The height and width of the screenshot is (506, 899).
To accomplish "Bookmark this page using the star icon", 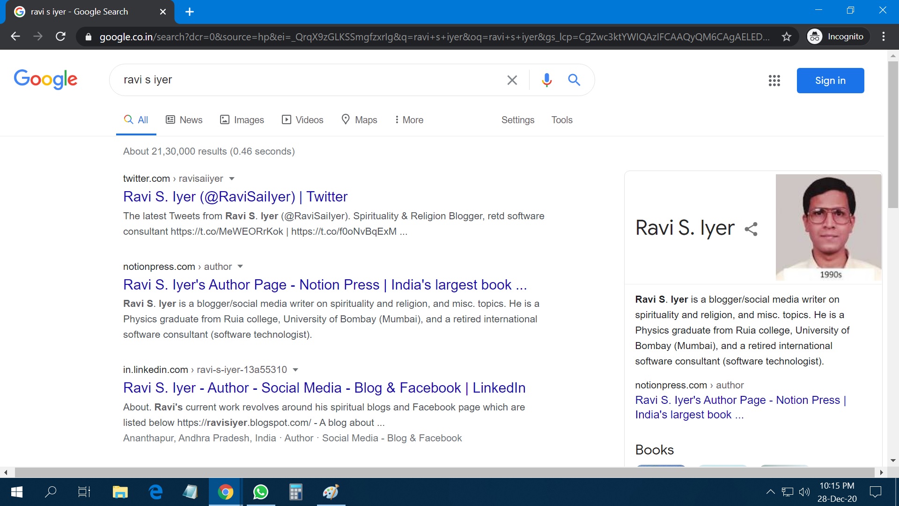I will 787,37.
